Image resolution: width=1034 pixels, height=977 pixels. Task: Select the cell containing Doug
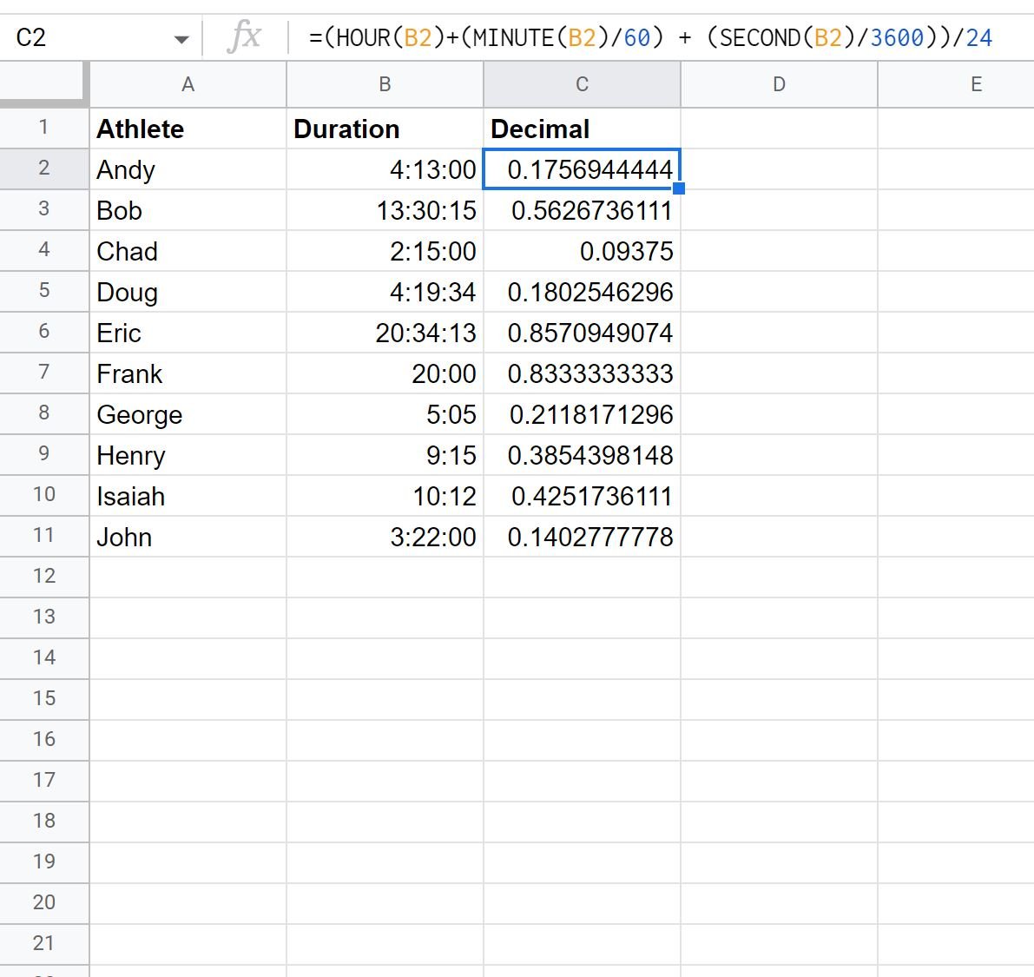188,292
